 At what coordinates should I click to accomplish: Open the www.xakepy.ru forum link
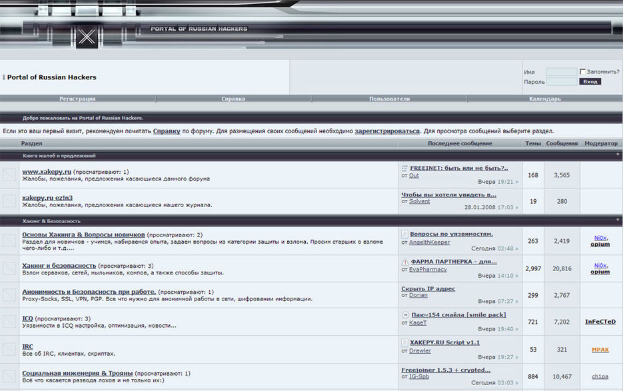47,172
